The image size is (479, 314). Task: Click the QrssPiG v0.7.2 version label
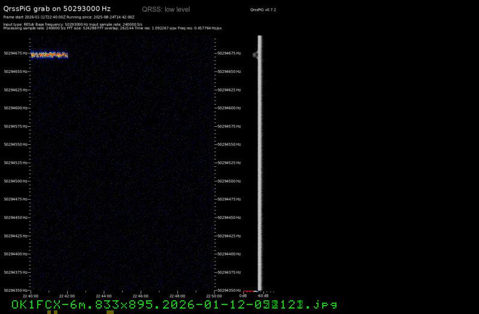(263, 10)
